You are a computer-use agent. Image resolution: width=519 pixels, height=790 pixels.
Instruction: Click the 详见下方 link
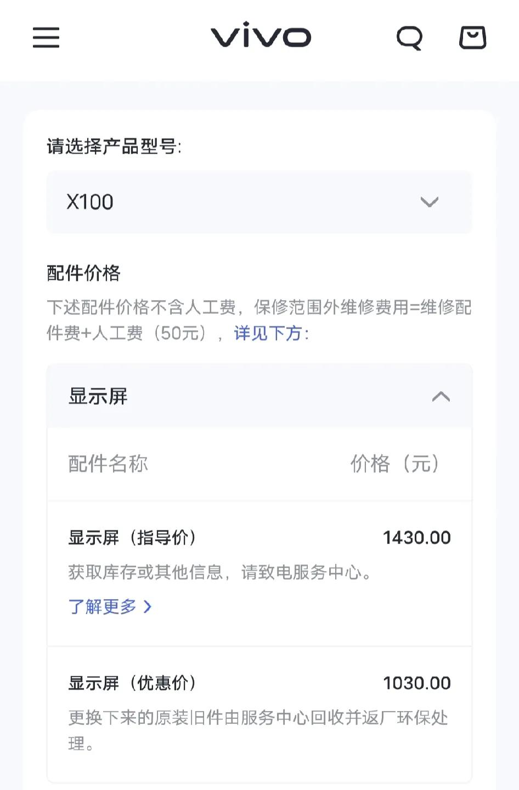[268, 333]
